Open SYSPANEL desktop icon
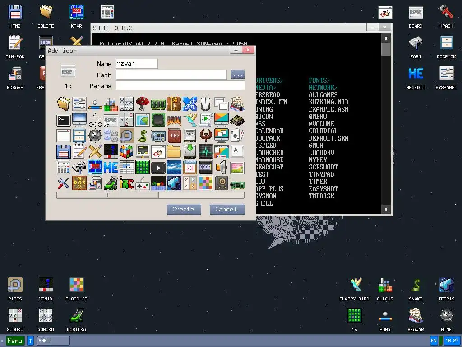 pyautogui.click(x=446, y=78)
